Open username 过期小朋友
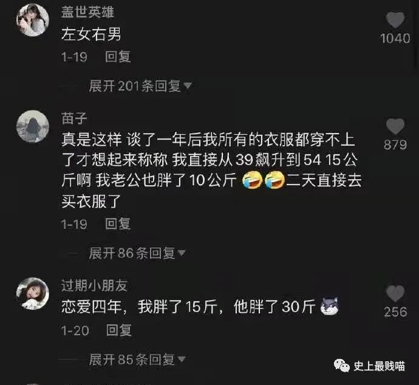This screenshot has height=385, width=419. (94, 285)
